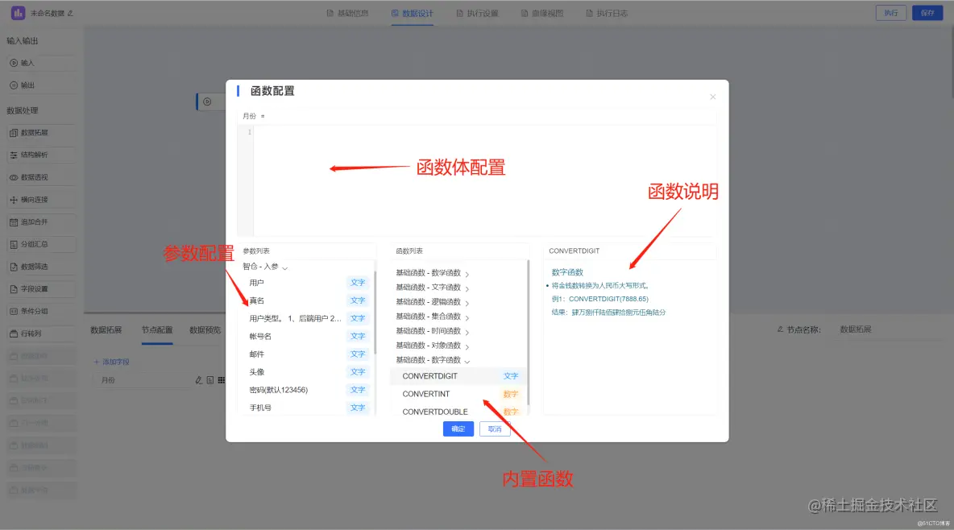Expand 基础函数 - 集合函数 category
The height and width of the screenshot is (530, 954).
click(467, 317)
